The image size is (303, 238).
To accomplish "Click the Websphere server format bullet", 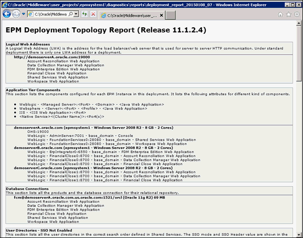I will [83, 108].
